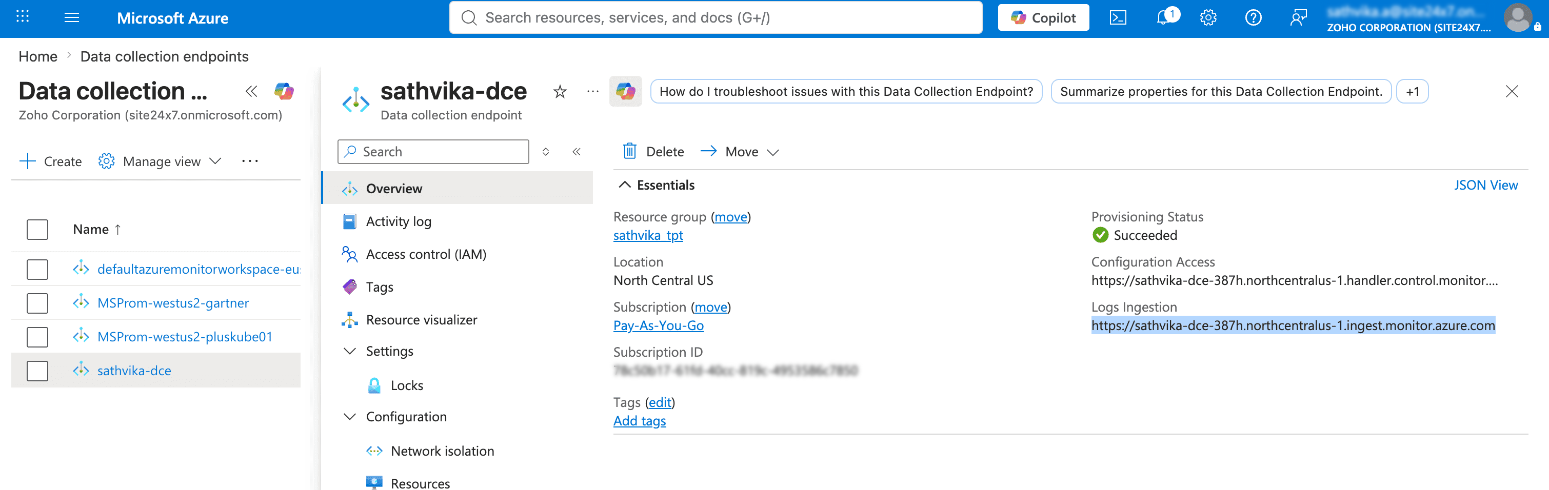This screenshot has width=1549, height=490.
Task: Open Cloud Shell from the top bar
Action: tap(1118, 17)
